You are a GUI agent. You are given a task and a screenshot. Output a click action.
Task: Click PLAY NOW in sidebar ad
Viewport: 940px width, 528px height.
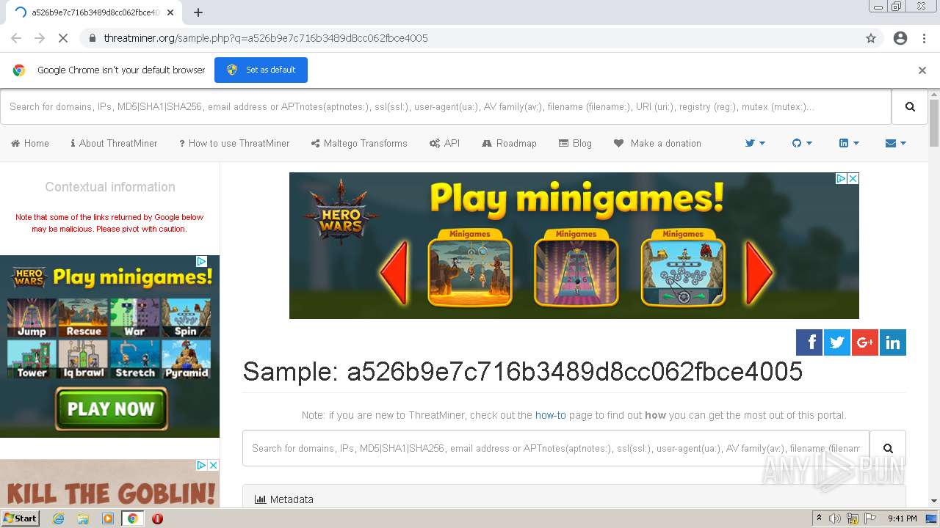click(x=111, y=408)
